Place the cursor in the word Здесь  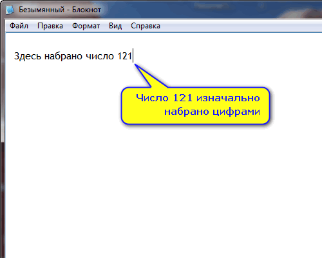[28, 56]
